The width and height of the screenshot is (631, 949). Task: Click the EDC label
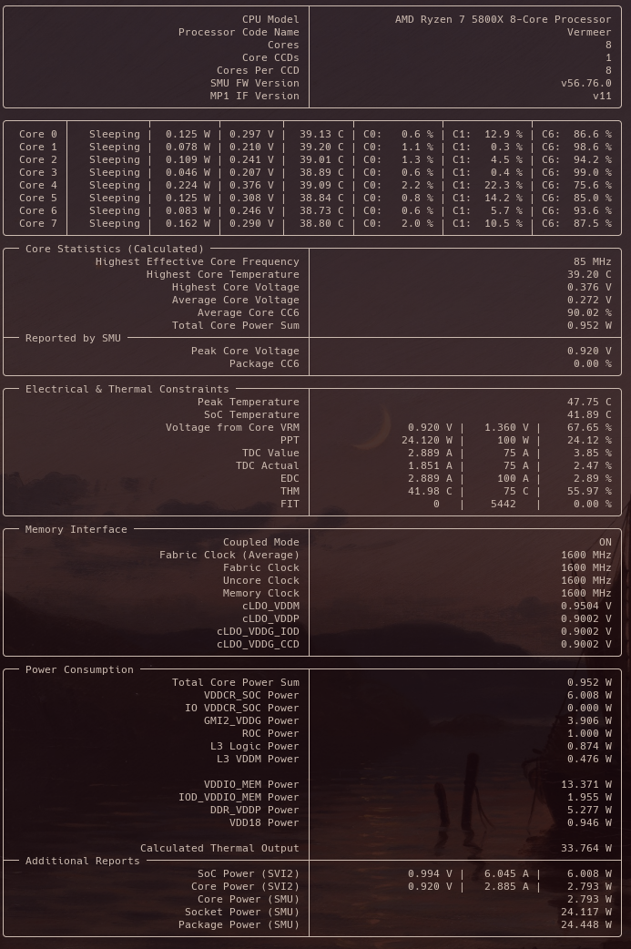click(x=290, y=478)
